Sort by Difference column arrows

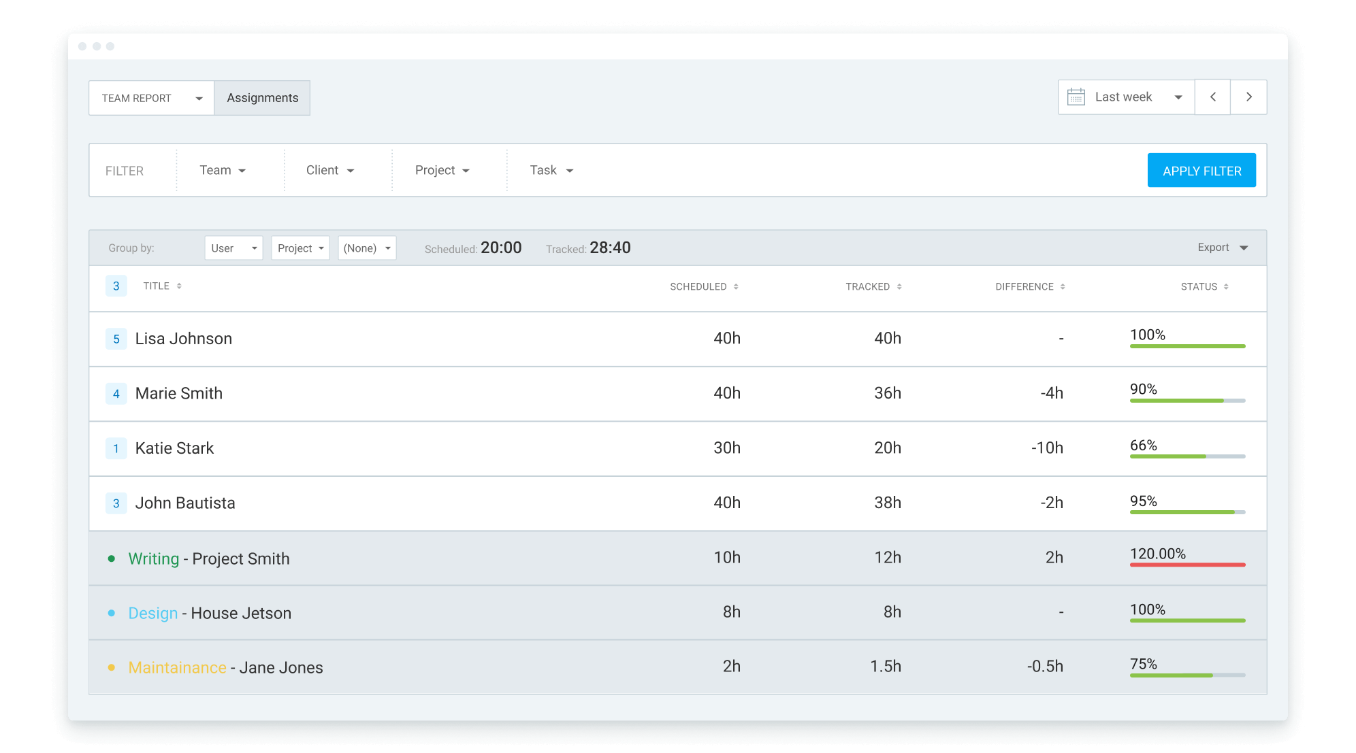(1063, 287)
